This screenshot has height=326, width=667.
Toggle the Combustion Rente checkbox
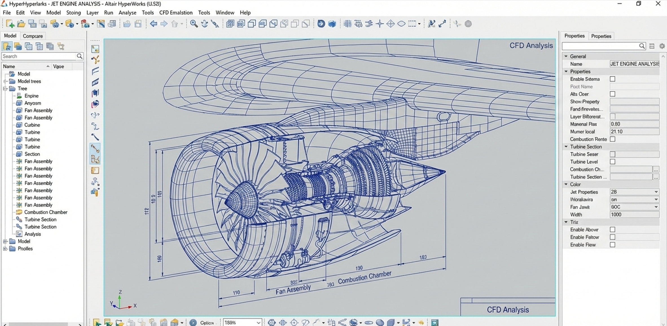point(613,139)
